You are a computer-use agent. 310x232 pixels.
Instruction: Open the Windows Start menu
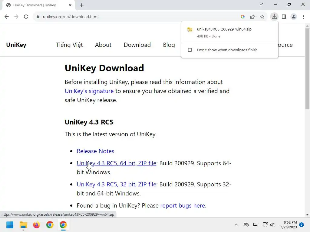(10, 225)
